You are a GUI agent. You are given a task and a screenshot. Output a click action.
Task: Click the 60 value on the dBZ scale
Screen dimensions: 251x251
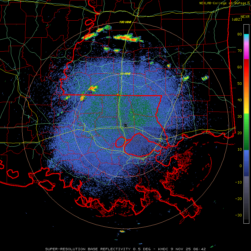[x=240, y=67]
